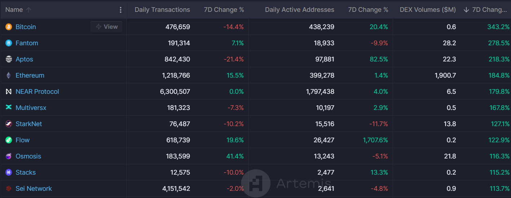
Task: Select Flow active addresses change 1,707.6%
Action: click(375, 140)
